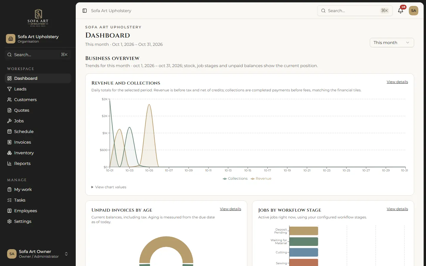Viewport: 426px width, 266px height.
Task: Open the Inventory section
Action: (x=38, y=153)
